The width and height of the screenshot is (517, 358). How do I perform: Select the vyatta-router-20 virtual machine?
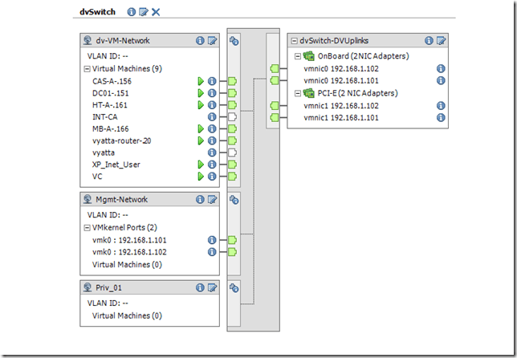coord(121,140)
